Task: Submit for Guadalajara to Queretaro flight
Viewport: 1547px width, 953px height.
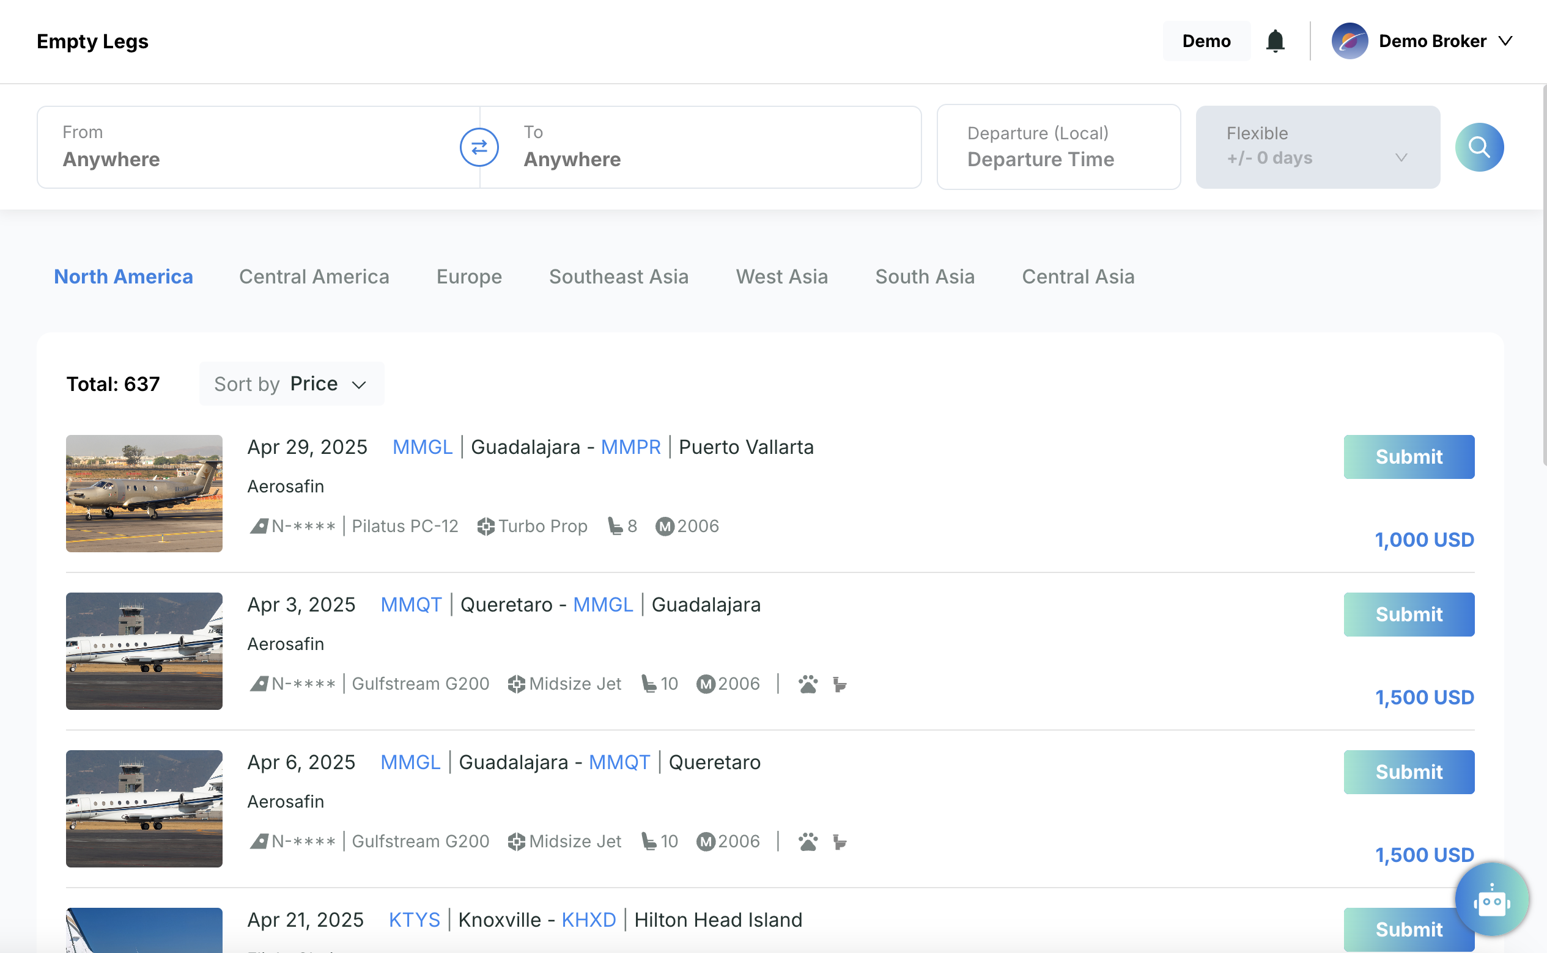Action: (1408, 772)
